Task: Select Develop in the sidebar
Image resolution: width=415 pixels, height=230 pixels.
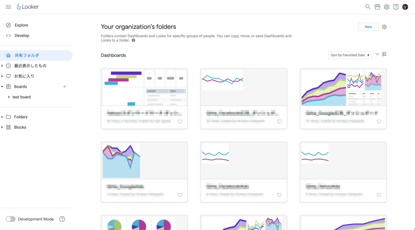Action: point(22,36)
